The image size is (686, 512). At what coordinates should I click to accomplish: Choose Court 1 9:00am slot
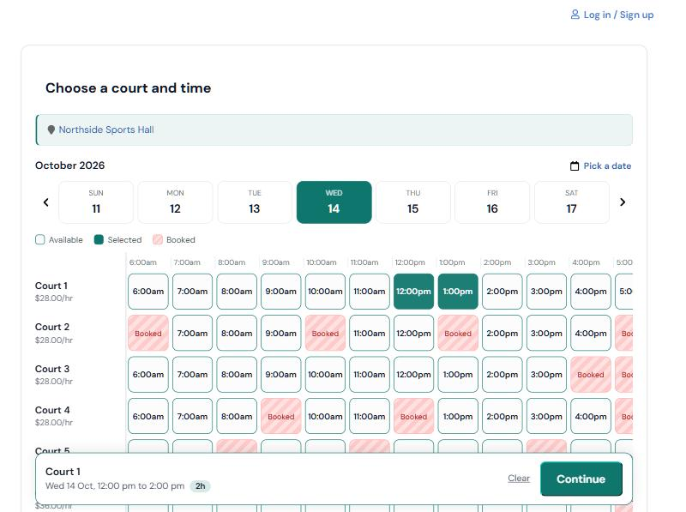pos(281,292)
